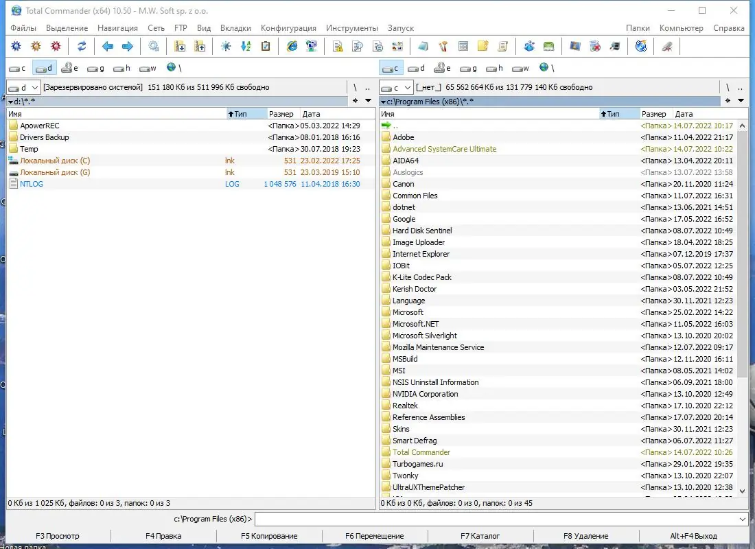This screenshot has height=549, width=755.
Task: Click the Internet Explorer toolbar icon
Action: coord(292,46)
